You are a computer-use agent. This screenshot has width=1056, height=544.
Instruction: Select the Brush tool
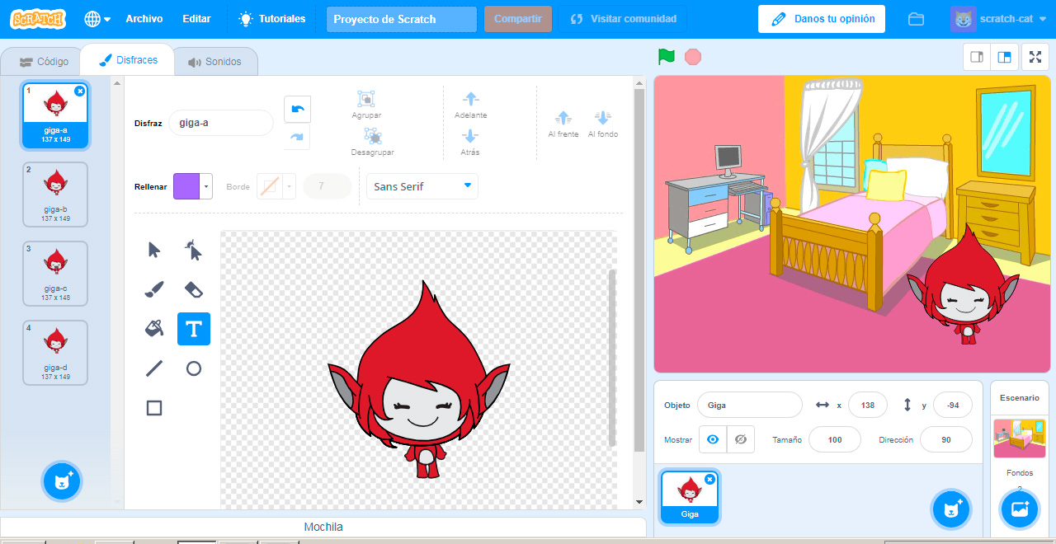click(x=154, y=289)
